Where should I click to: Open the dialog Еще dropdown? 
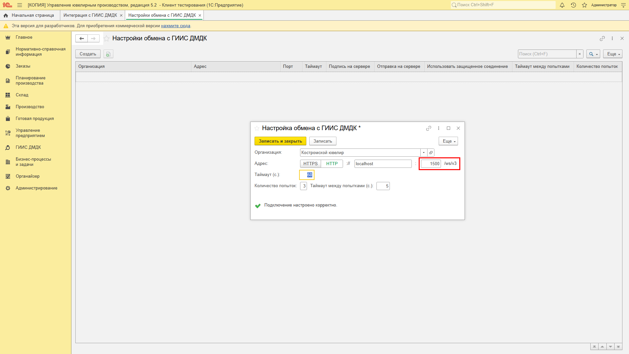448,141
